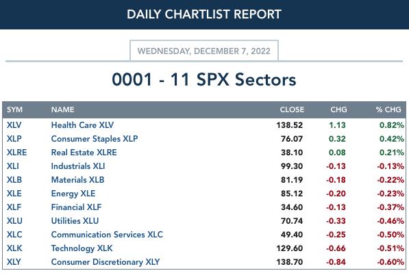Select the Wednesday, December 7, 2022 date box
The width and height of the screenshot is (409, 273).
click(204, 51)
